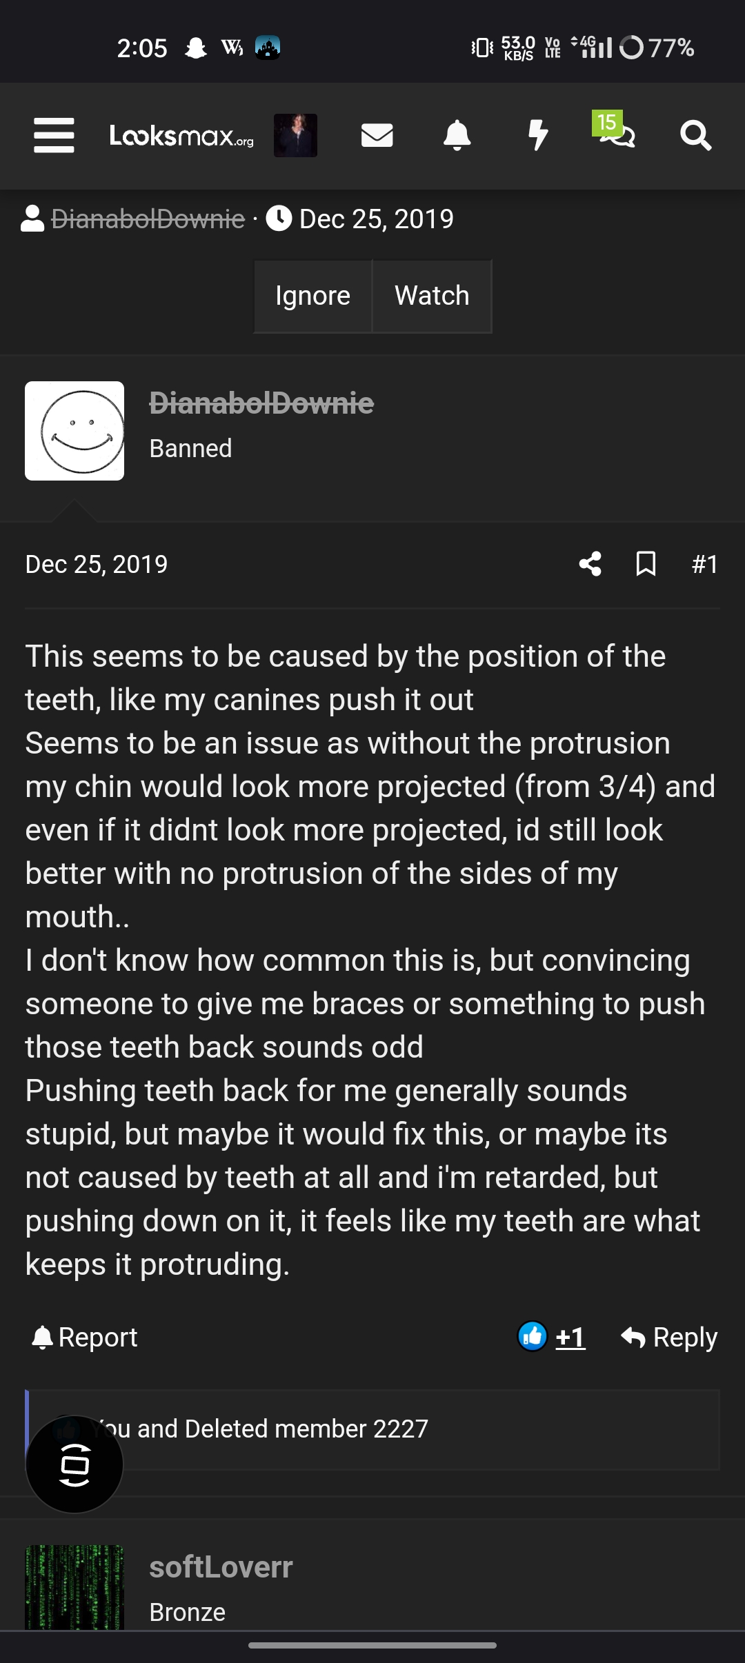Open direct messages envelope icon
Screen dimensions: 745x1663
click(x=376, y=136)
